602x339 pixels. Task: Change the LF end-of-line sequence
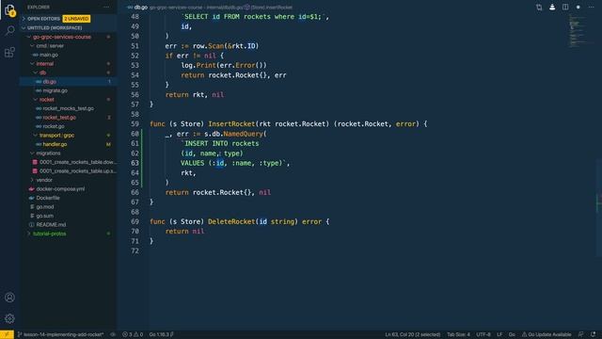coord(499,334)
